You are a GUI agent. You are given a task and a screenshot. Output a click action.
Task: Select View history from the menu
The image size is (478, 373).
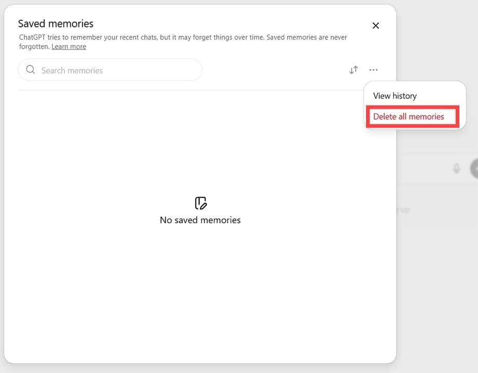tap(395, 96)
